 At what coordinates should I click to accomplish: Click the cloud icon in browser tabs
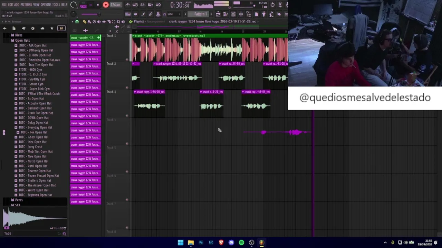(x=42, y=28)
